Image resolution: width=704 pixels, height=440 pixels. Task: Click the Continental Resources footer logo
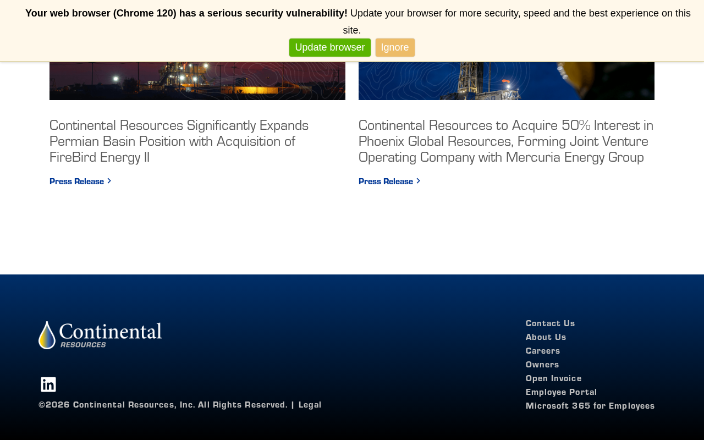(100, 335)
